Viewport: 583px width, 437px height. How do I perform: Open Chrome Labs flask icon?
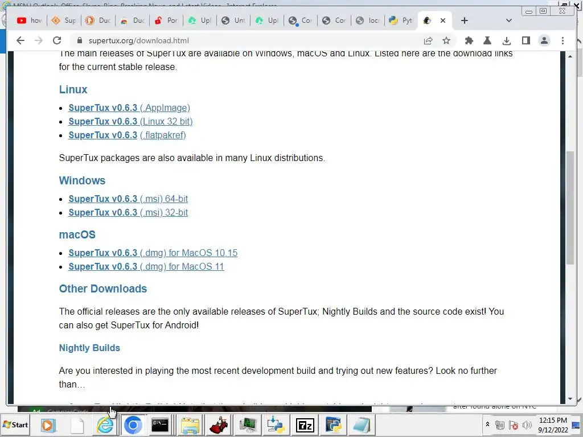coord(487,40)
